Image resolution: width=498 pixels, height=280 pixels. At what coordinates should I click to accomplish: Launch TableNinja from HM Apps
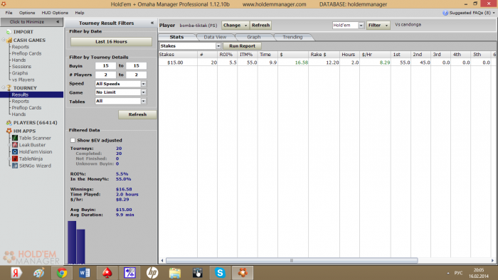[x=15, y=159]
